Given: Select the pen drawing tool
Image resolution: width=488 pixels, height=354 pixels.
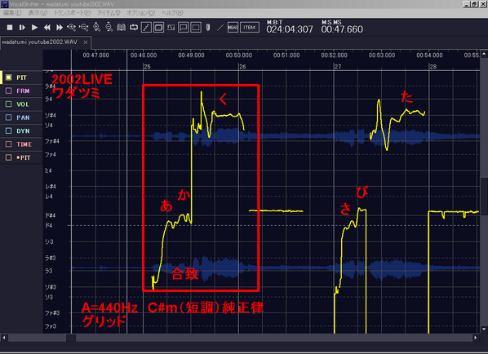Looking at the screenshot, I should 208,28.
